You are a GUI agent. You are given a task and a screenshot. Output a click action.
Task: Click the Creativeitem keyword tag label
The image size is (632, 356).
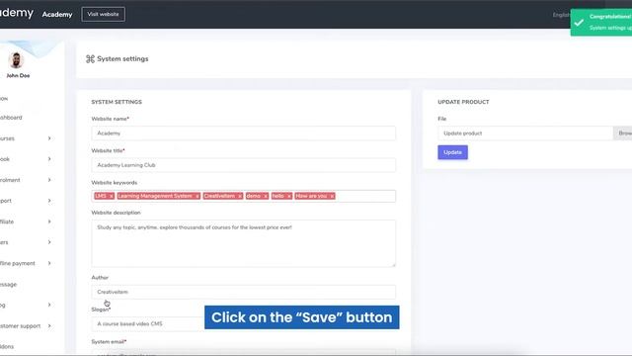click(219, 196)
